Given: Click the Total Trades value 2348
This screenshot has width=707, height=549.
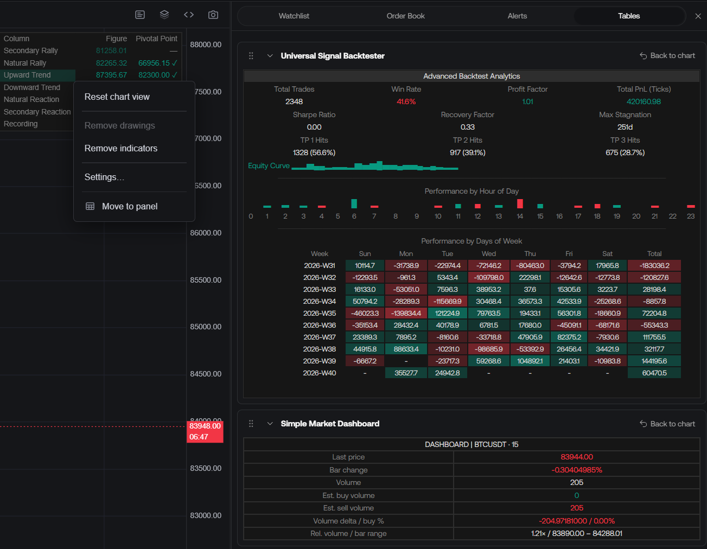Looking at the screenshot, I should coord(294,102).
